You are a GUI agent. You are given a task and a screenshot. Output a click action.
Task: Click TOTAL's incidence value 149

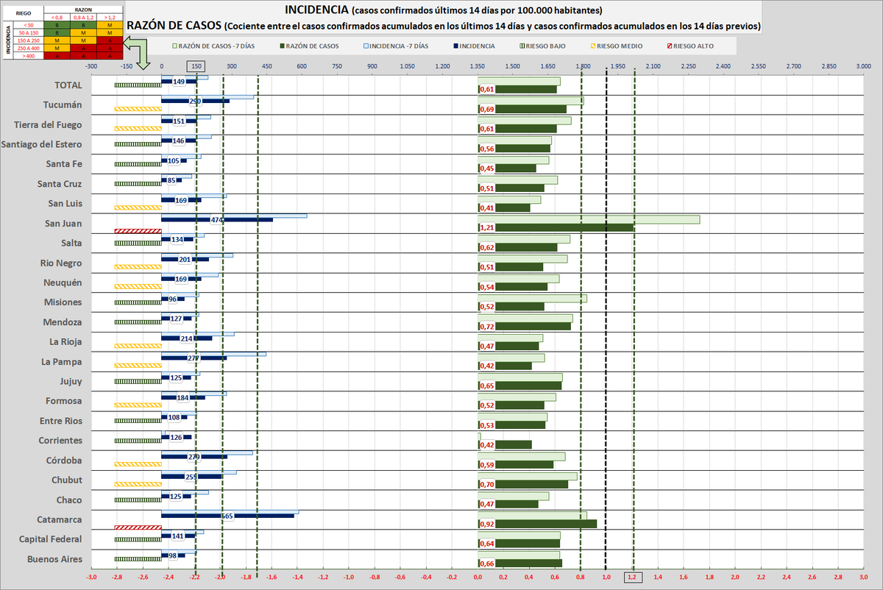179,82
